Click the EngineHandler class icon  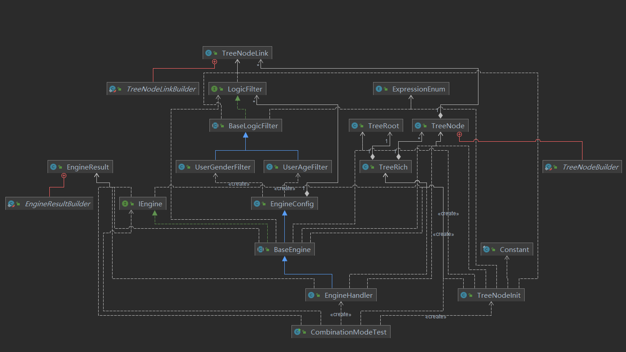click(311, 295)
